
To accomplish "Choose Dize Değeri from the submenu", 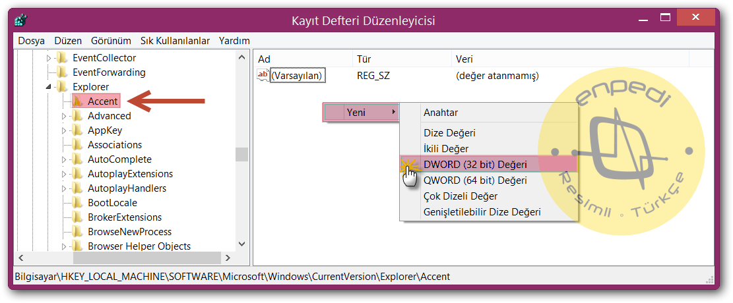I will click(x=488, y=133).
